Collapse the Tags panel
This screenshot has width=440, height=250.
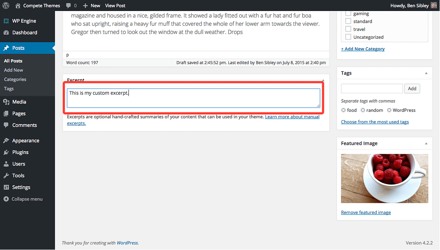[426, 73]
